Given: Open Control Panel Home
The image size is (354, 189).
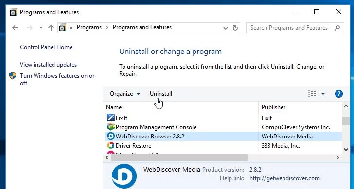Looking at the screenshot, I should (46, 47).
